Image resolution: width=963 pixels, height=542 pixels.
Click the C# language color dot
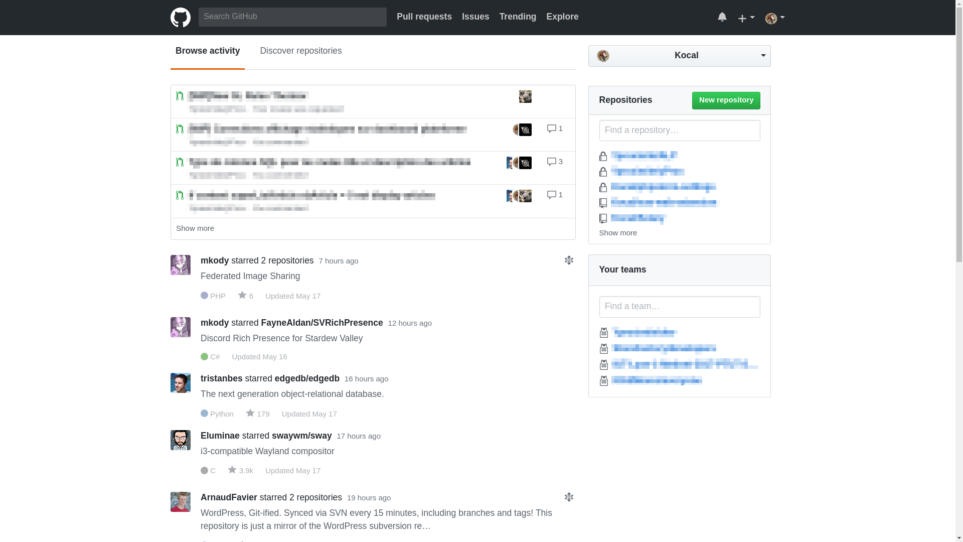(204, 356)
